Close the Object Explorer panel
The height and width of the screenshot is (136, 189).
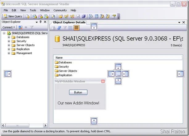tap(45, 22)
